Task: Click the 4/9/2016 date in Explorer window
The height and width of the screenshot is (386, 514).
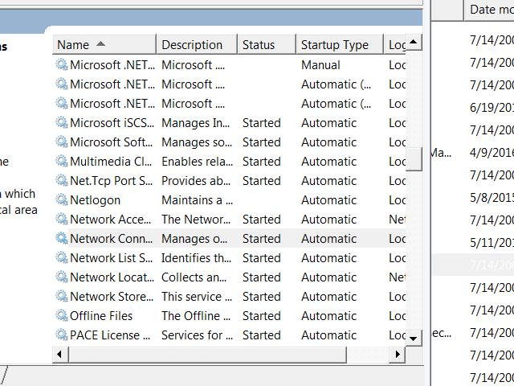Action: [x=492, y=153]
